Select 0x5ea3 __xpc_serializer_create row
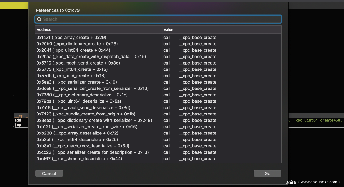344x187 pixels. (77, 82)
